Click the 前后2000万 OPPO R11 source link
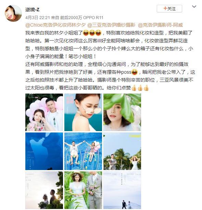This screenshot has height=210, width=202. coord(82,17)
